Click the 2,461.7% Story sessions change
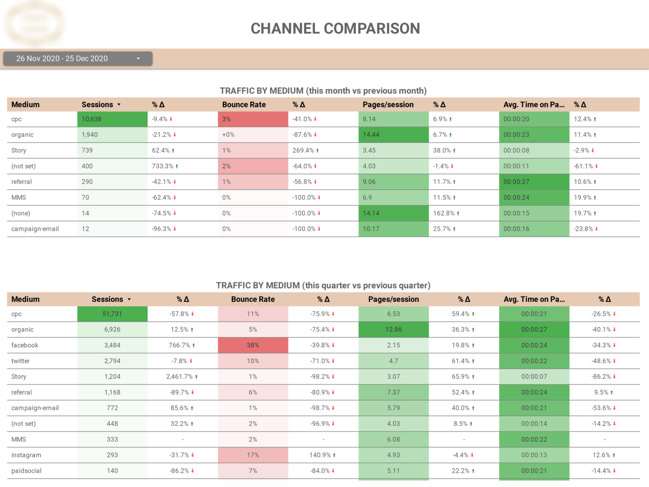The width and height of the screenshot is (649, 487). [179, 377]
